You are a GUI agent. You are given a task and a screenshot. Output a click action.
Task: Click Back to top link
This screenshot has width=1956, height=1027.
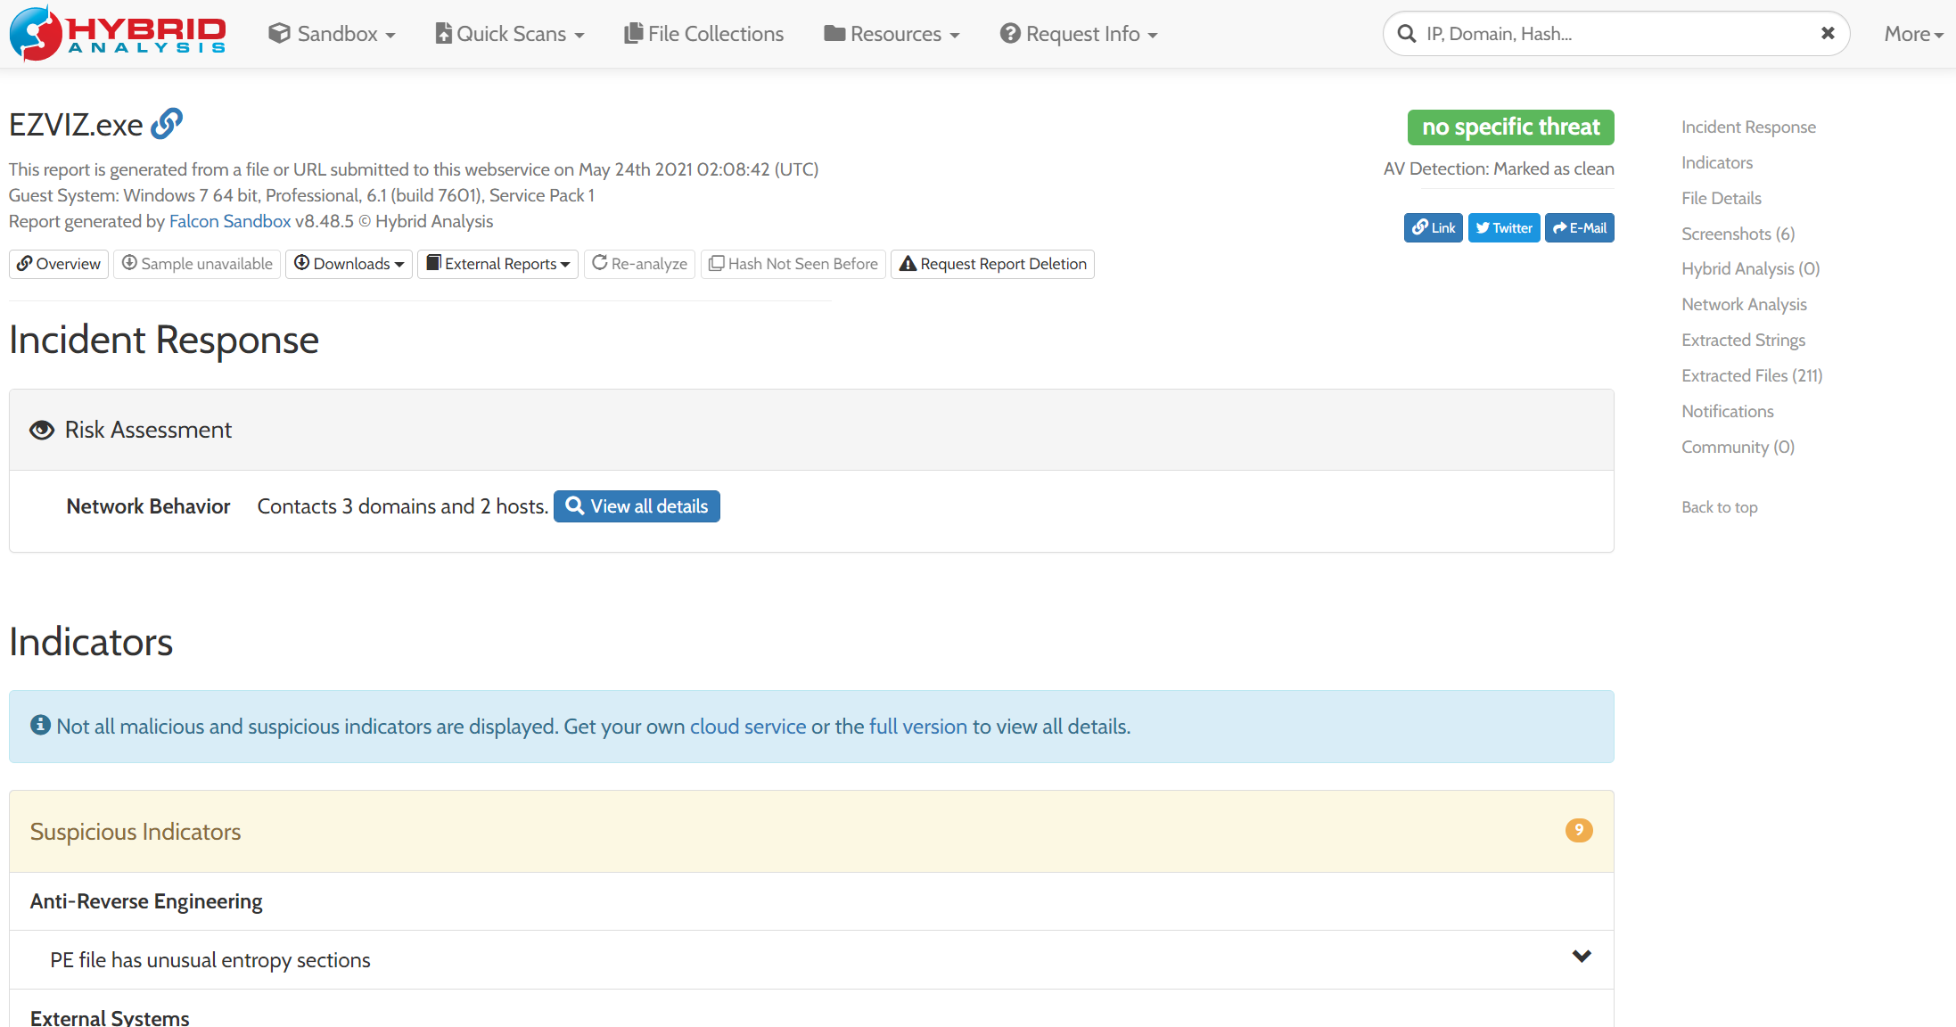[x=1719, y=507]
